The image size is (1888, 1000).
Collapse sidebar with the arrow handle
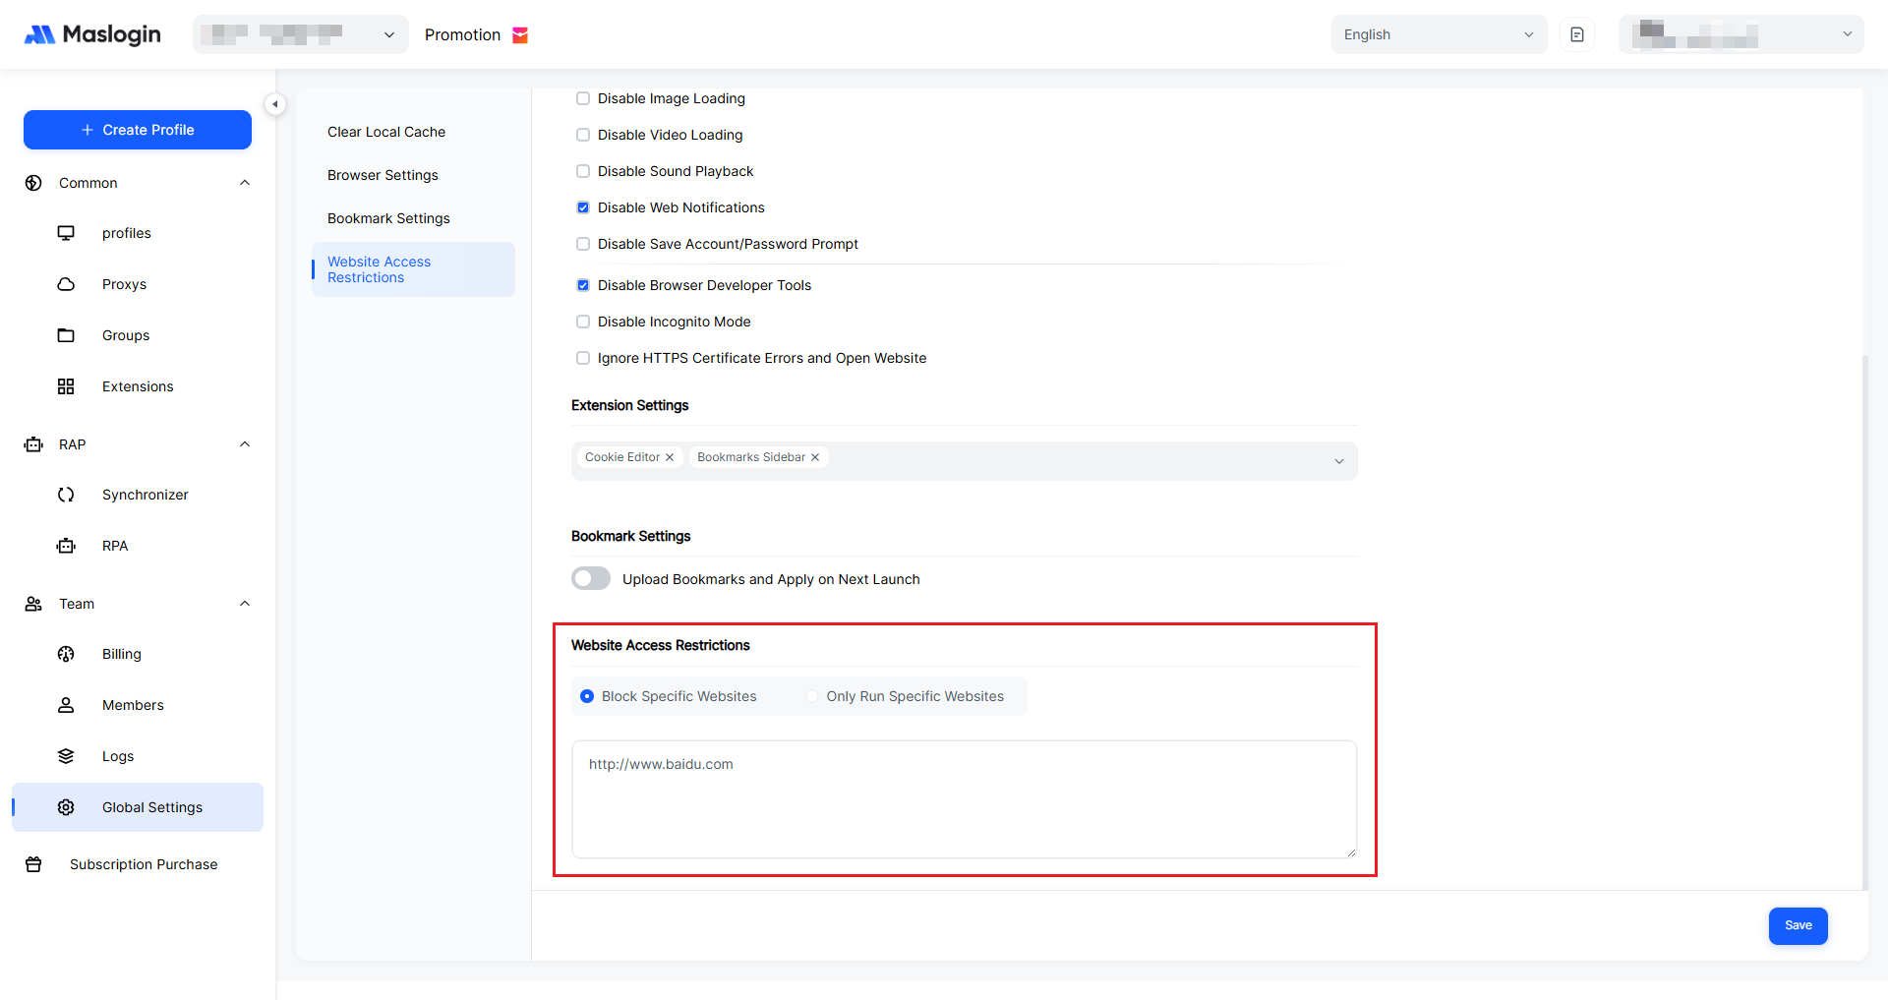pyautogui.click(x=275, y=104)
